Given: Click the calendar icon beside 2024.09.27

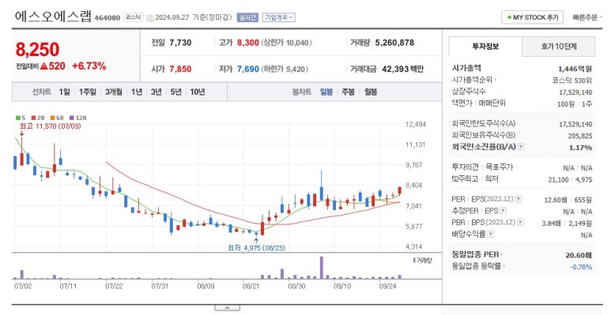Looking at the screenshot, I should (150, 18).
